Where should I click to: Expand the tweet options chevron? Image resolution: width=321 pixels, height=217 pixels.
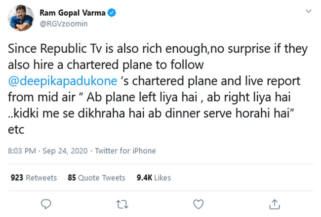coord(309,12)
